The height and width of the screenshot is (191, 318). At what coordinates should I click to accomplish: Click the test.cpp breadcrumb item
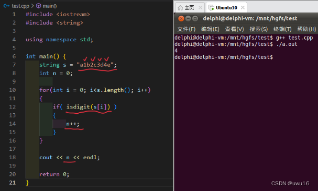(20, 6)
